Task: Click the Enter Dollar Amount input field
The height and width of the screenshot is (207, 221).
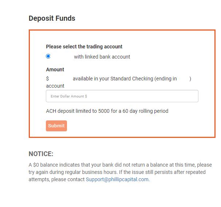Action: (x=122, y=96)
